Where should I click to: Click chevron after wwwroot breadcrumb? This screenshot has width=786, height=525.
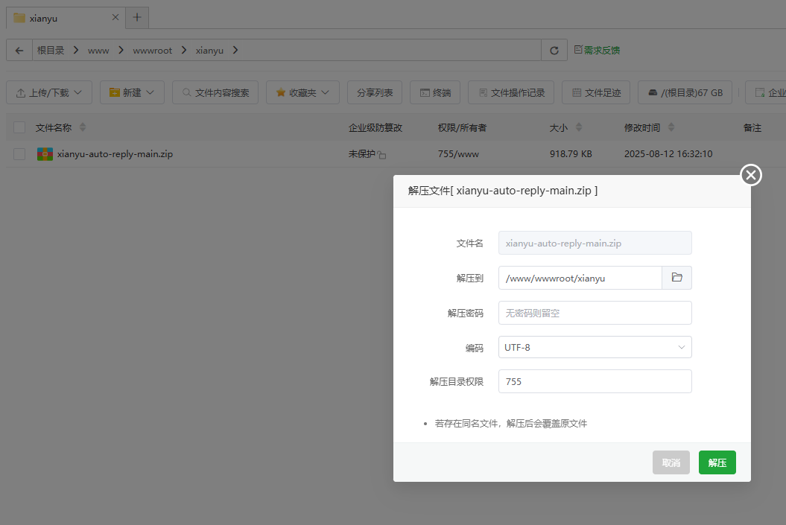point(184,50)
